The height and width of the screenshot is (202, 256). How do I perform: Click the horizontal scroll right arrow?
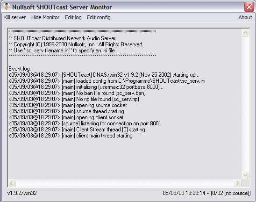tap(238, 183)
